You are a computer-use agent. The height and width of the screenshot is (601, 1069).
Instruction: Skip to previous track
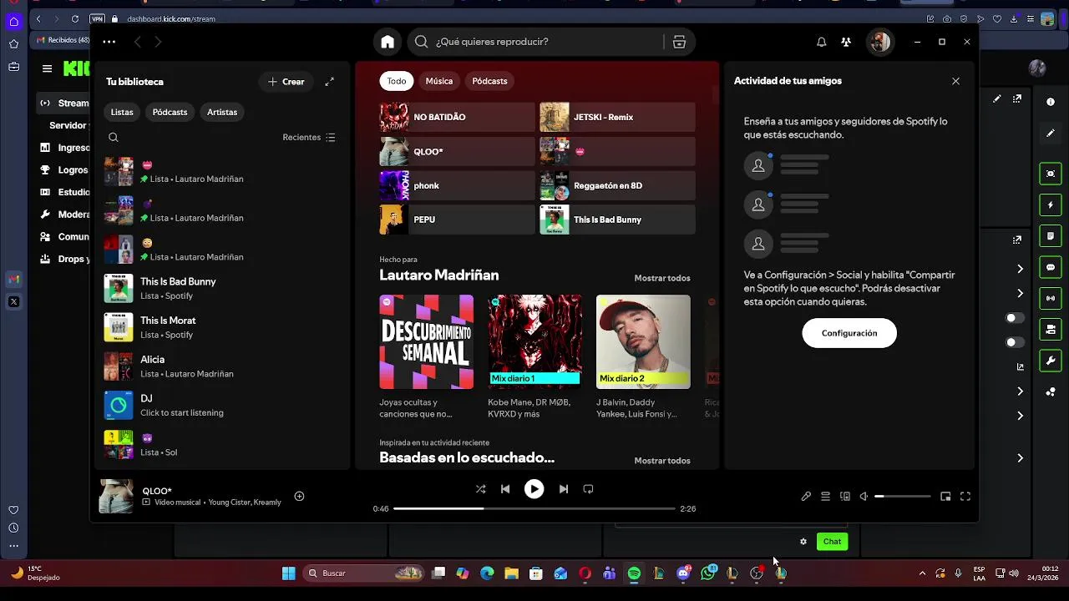[x=505, y=489]
